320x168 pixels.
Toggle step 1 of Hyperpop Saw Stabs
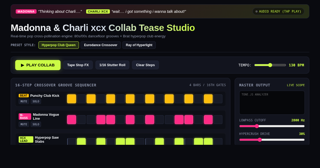click(71, 142)
